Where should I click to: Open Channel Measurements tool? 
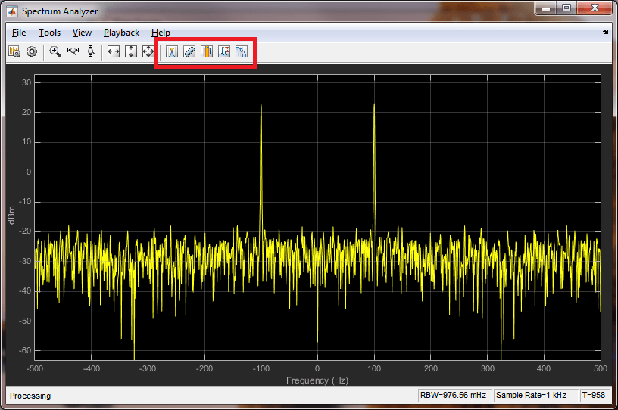(207, 51)
